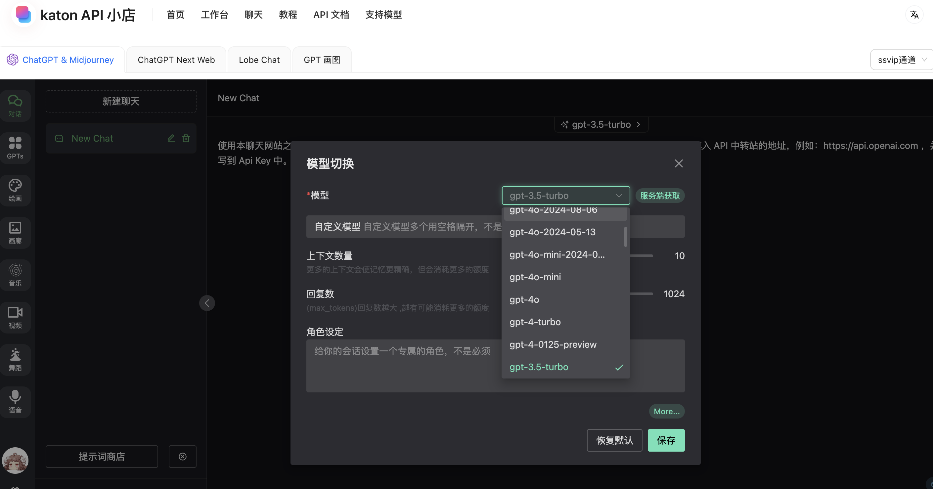This screenshot has height=489, width=933.
Task: Click the edit pencil icon on New Chat
Action: tap(171, 138)
